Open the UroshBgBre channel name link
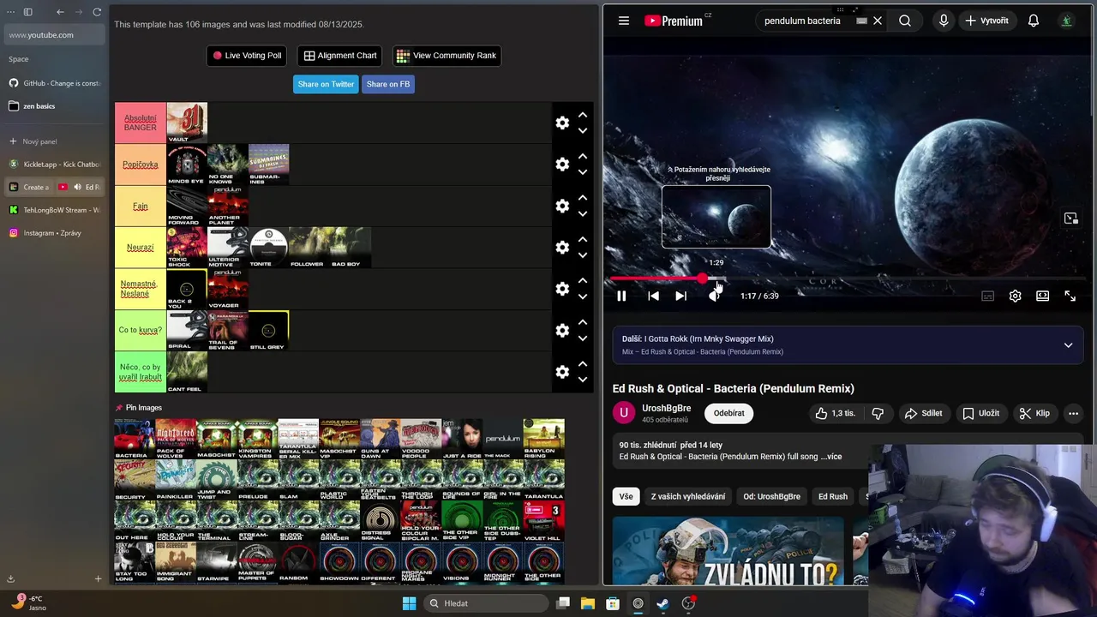Image resolution: width=1097 pixels, height=617 pixels. coord(666,408)
